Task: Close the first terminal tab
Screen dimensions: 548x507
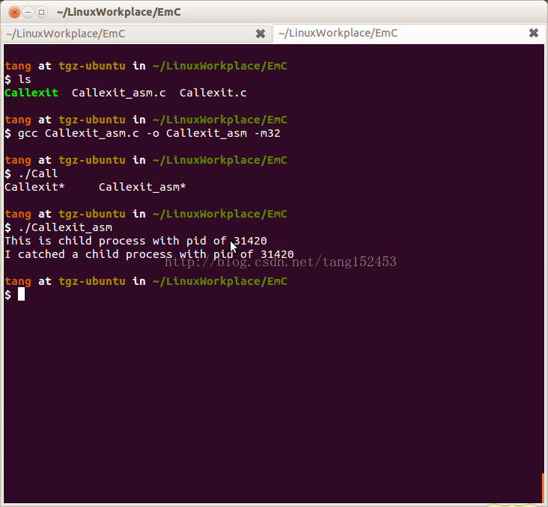Action: [261, 34]
